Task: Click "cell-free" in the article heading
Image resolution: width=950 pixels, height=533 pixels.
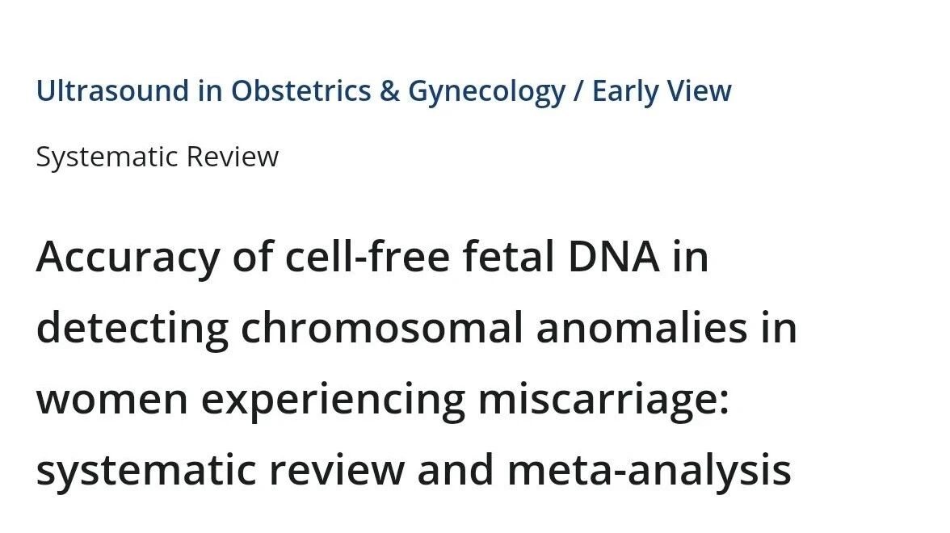Action: click(x=368, y=257)
